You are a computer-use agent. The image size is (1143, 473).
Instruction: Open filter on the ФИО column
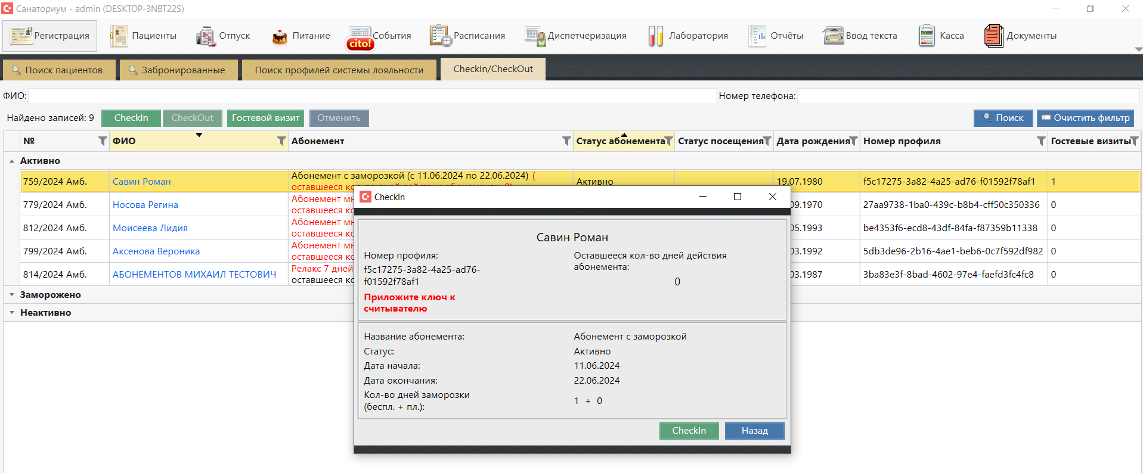pyautogui.click(x=281, y=141)
